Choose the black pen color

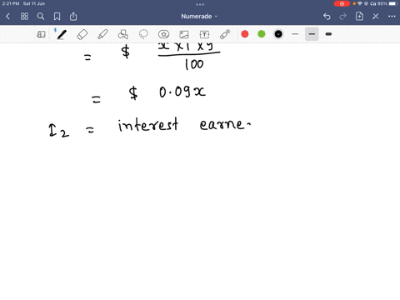coord(278,34)
